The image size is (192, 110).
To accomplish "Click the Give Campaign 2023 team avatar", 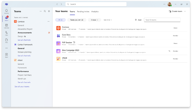I will [x=58, y=51].
